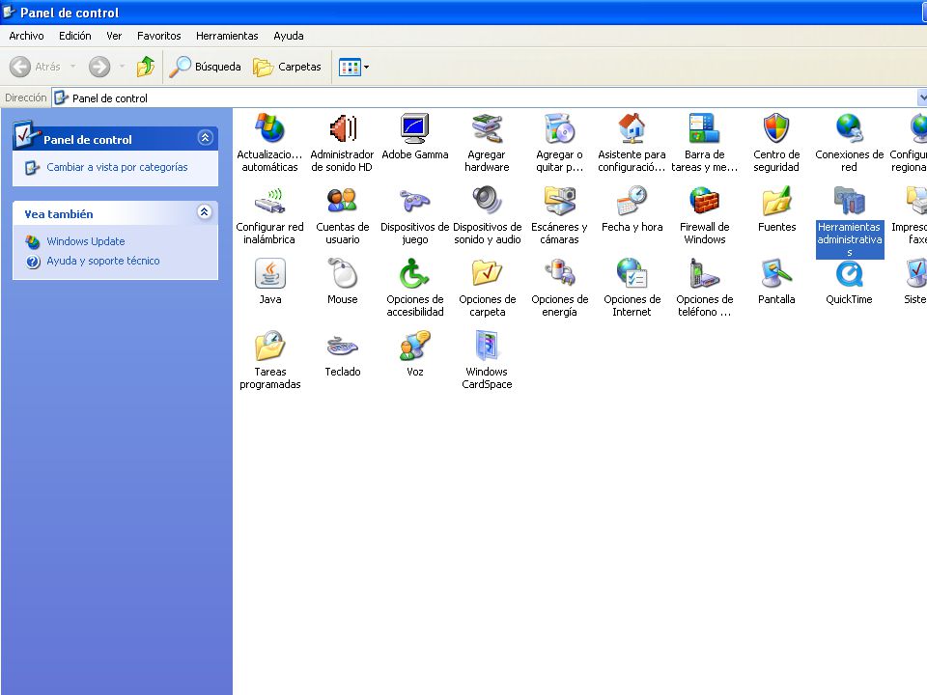Open Conexiones de red icon
Screen dimensions: 927x695
click(x=849, y=128)
